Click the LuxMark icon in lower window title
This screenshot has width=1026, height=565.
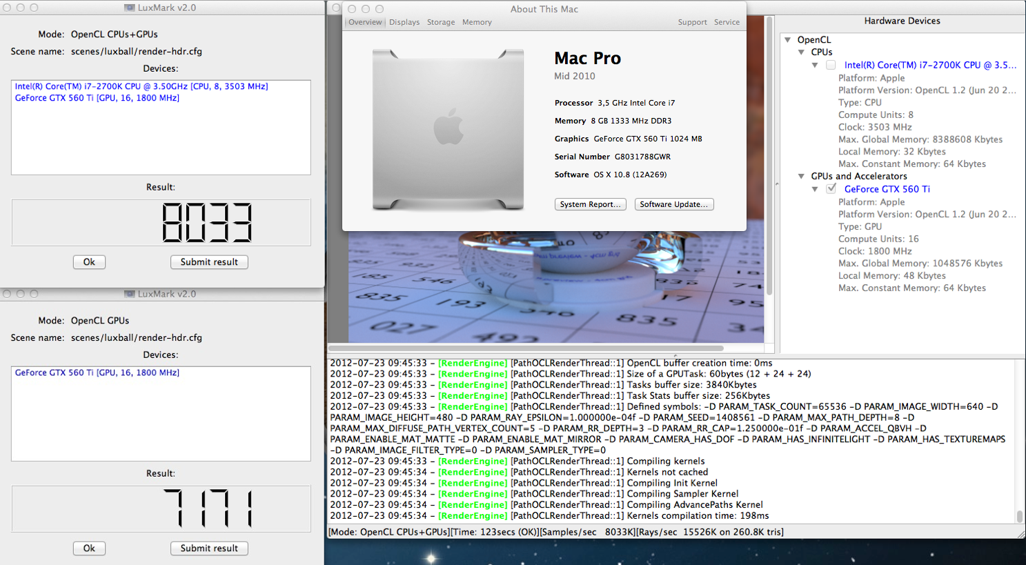tap(129, 294)
